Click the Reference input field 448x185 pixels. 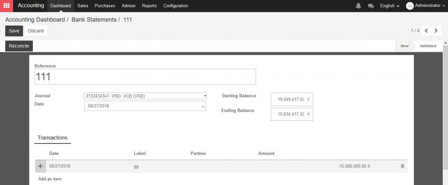[x=145, y=77]
